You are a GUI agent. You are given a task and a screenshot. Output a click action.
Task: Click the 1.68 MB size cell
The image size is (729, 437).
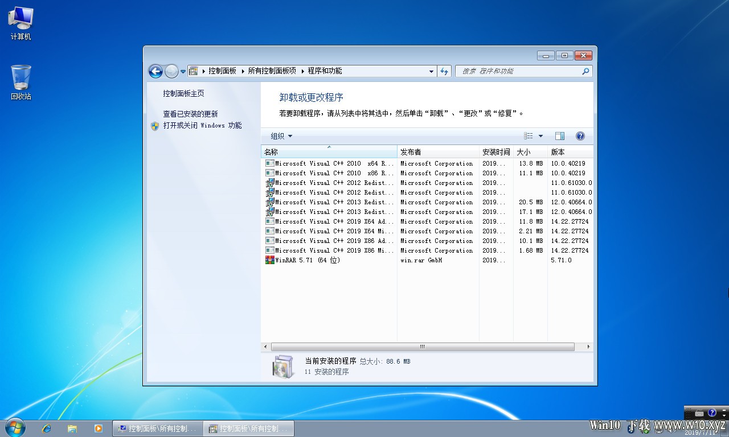point(531,250)
